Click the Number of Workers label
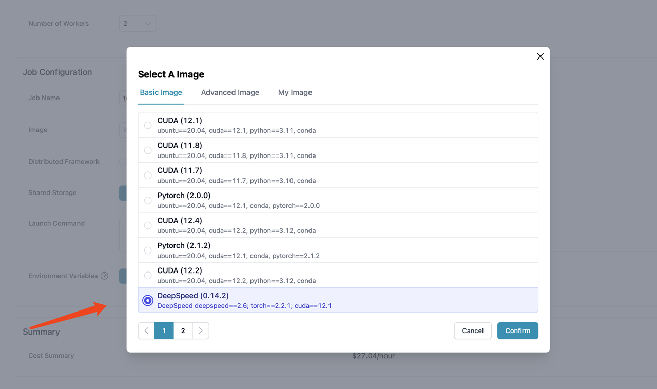 click(x=59, y=24)
